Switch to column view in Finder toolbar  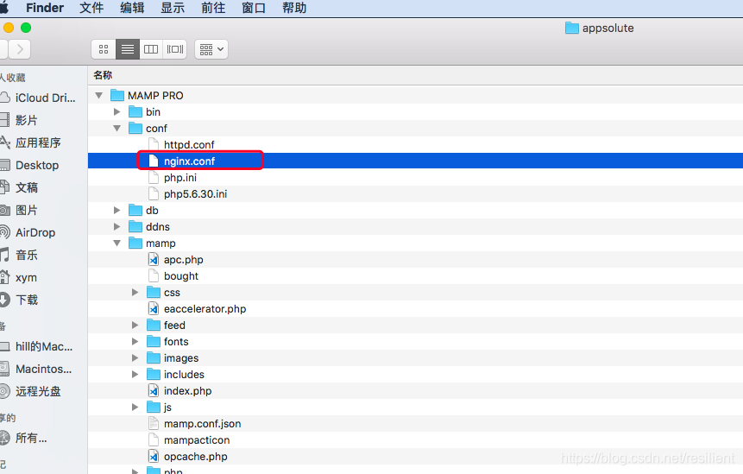151,49
